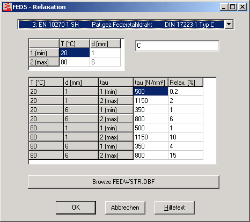Click the Browse FEDWSTR.DBF button
This screenshot has width=250, height=222.
[123, 182]
